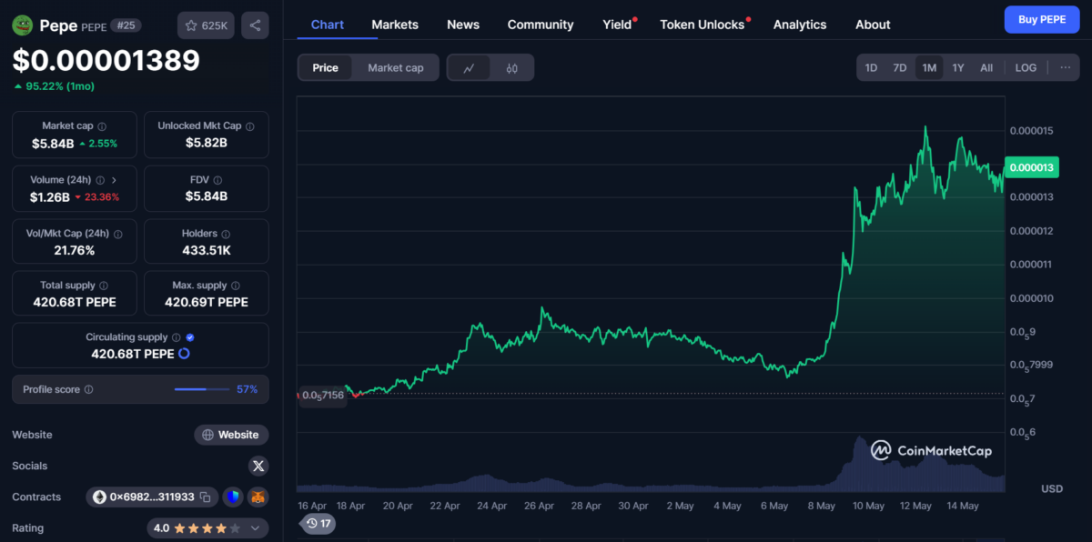Screen dimensions: 1092x542
Task: Click the 57% profile score text
Action: pyautogui.click(x=247, y=389)
